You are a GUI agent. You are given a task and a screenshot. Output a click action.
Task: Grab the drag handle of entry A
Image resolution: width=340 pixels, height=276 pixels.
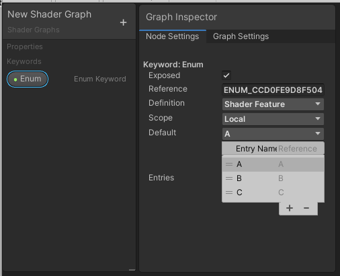(229, 164)
